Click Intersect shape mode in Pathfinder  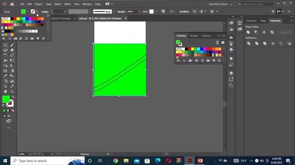pyautogui.click(x=264, y=32)
